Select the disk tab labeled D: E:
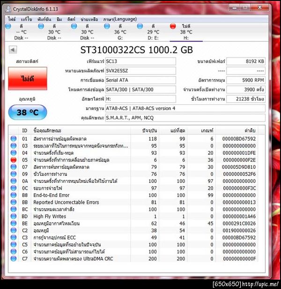Screen dimensions: 281x289 point(153,32)
